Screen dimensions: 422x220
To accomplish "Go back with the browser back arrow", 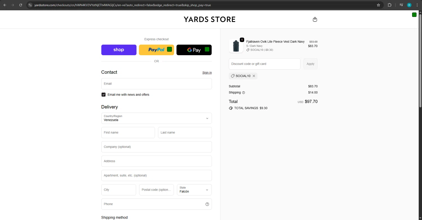I will point(5,5).
